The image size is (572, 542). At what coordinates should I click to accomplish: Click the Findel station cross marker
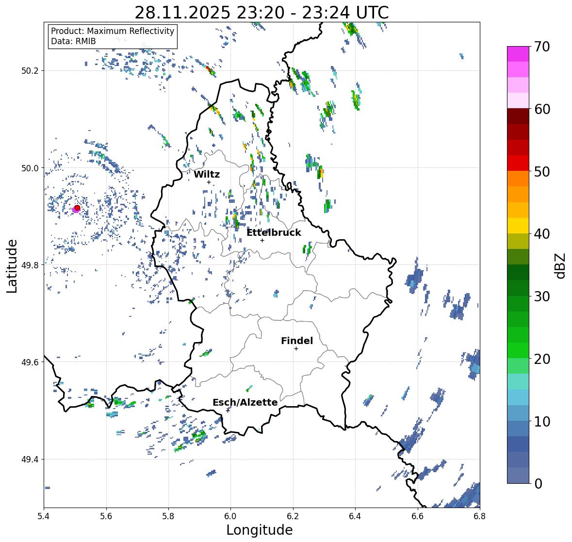(x=296, y=349)
